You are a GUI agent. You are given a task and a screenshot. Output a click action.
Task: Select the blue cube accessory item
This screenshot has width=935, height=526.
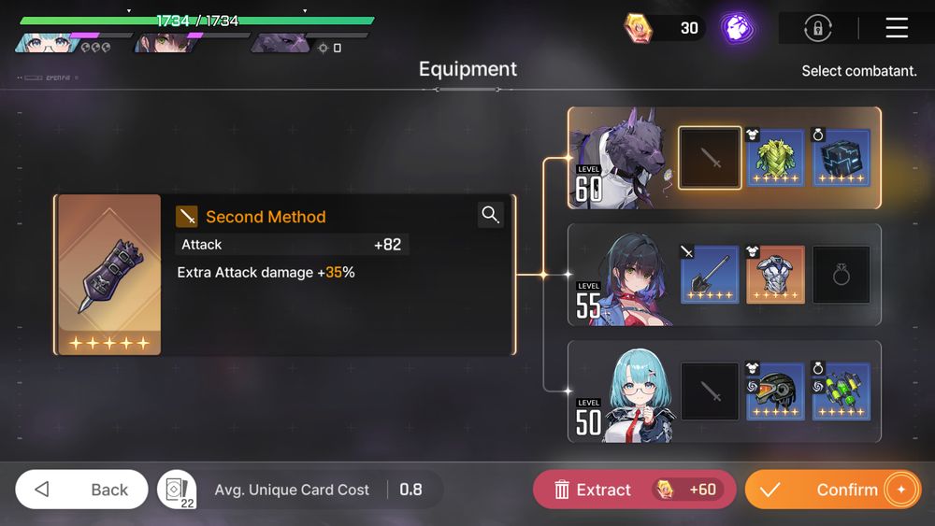coord(841,158)
